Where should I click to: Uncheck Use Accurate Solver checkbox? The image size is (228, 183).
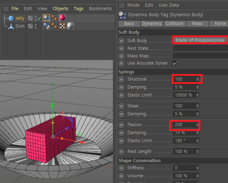pyautogui.click(x=175, y=63)
